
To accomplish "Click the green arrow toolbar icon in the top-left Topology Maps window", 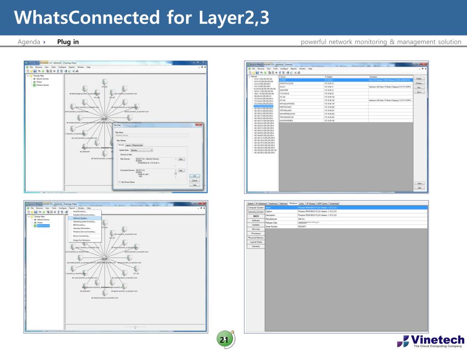I will pos(43,71).
